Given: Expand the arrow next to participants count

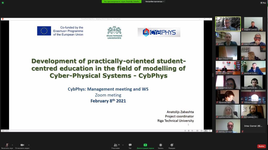Looking at the screenshot, I should click(123, 145).
